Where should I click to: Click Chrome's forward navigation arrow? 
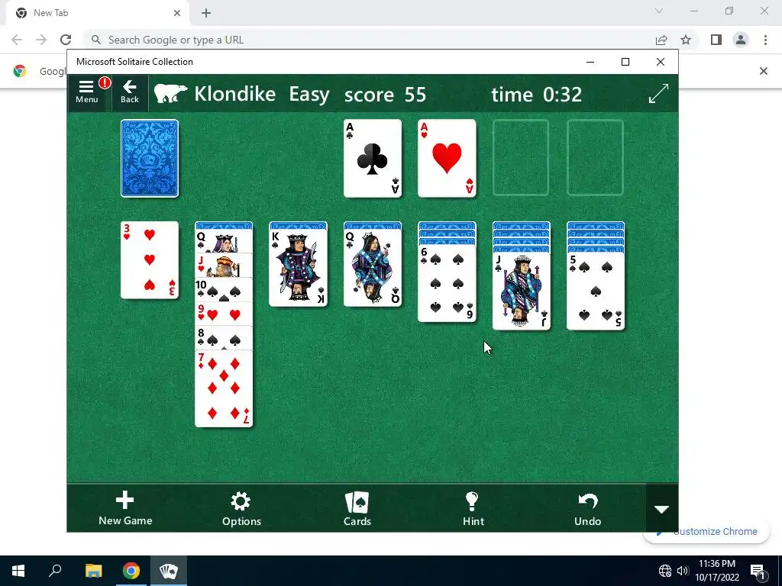point(41,40)
